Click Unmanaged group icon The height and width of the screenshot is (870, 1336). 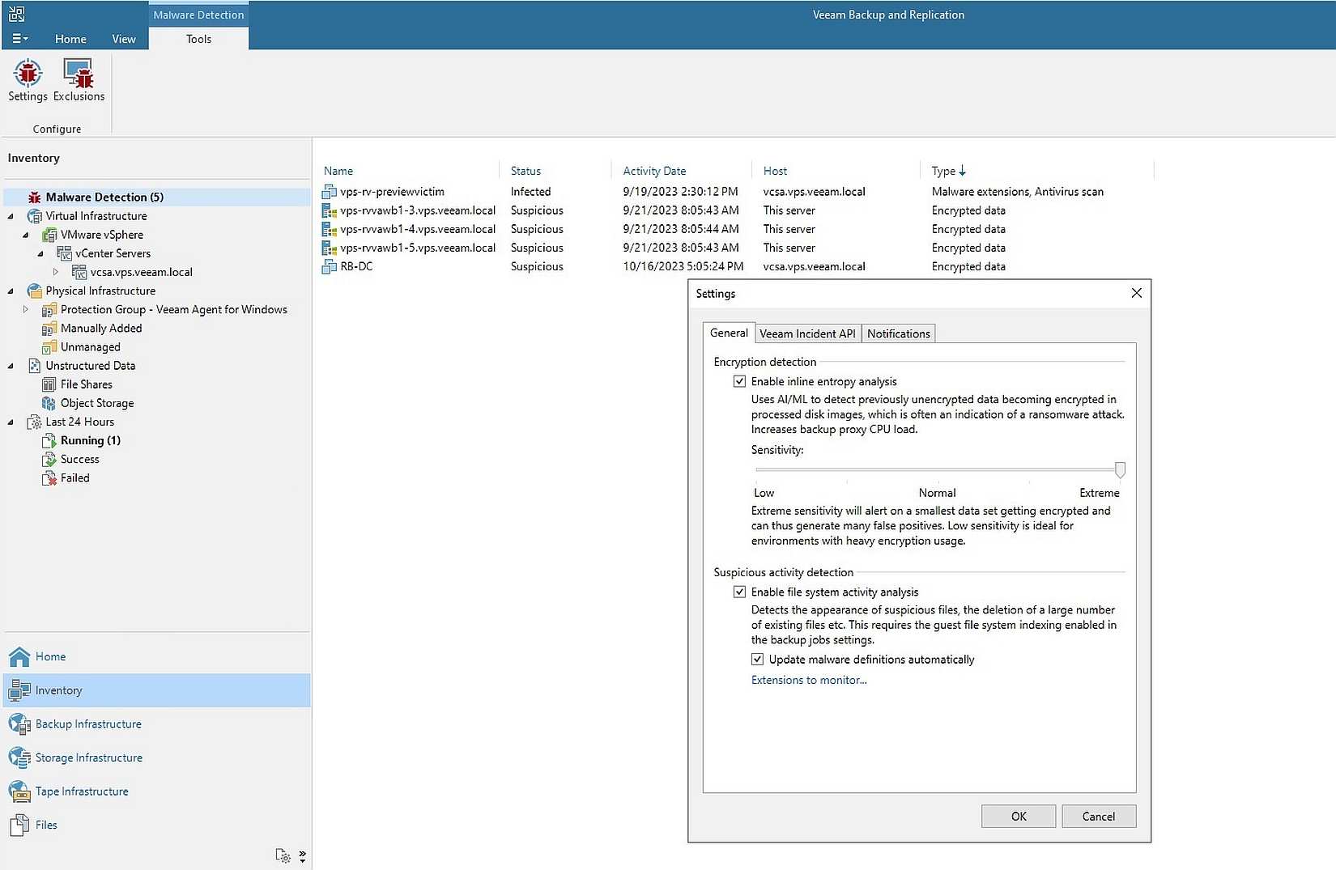49,347
